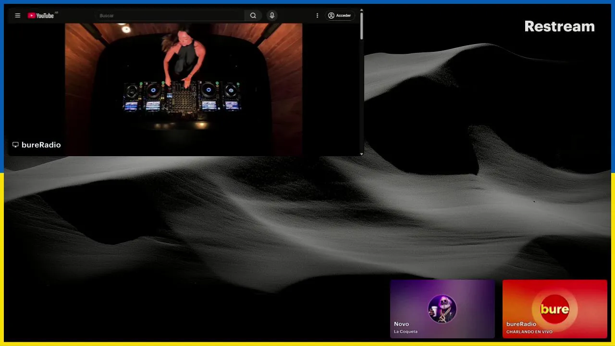
Task: Click the CHARLANDO EN VIVO caption
Action: click(529, 332)
